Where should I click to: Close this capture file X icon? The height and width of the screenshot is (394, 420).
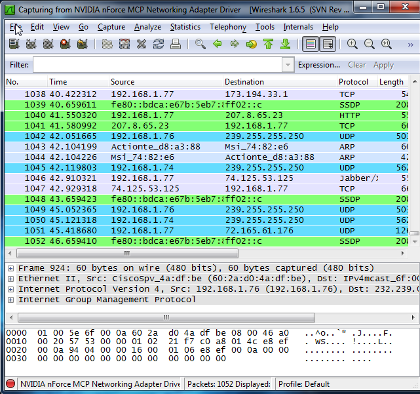pos(141,44)
